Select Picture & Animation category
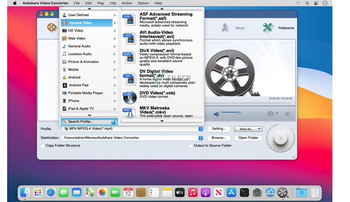Screen dimensions: 350x202 89,62
